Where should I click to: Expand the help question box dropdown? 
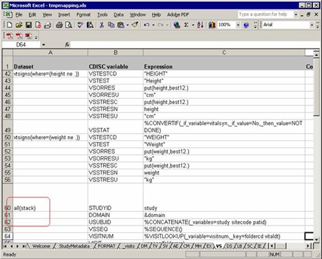[296, 14]
